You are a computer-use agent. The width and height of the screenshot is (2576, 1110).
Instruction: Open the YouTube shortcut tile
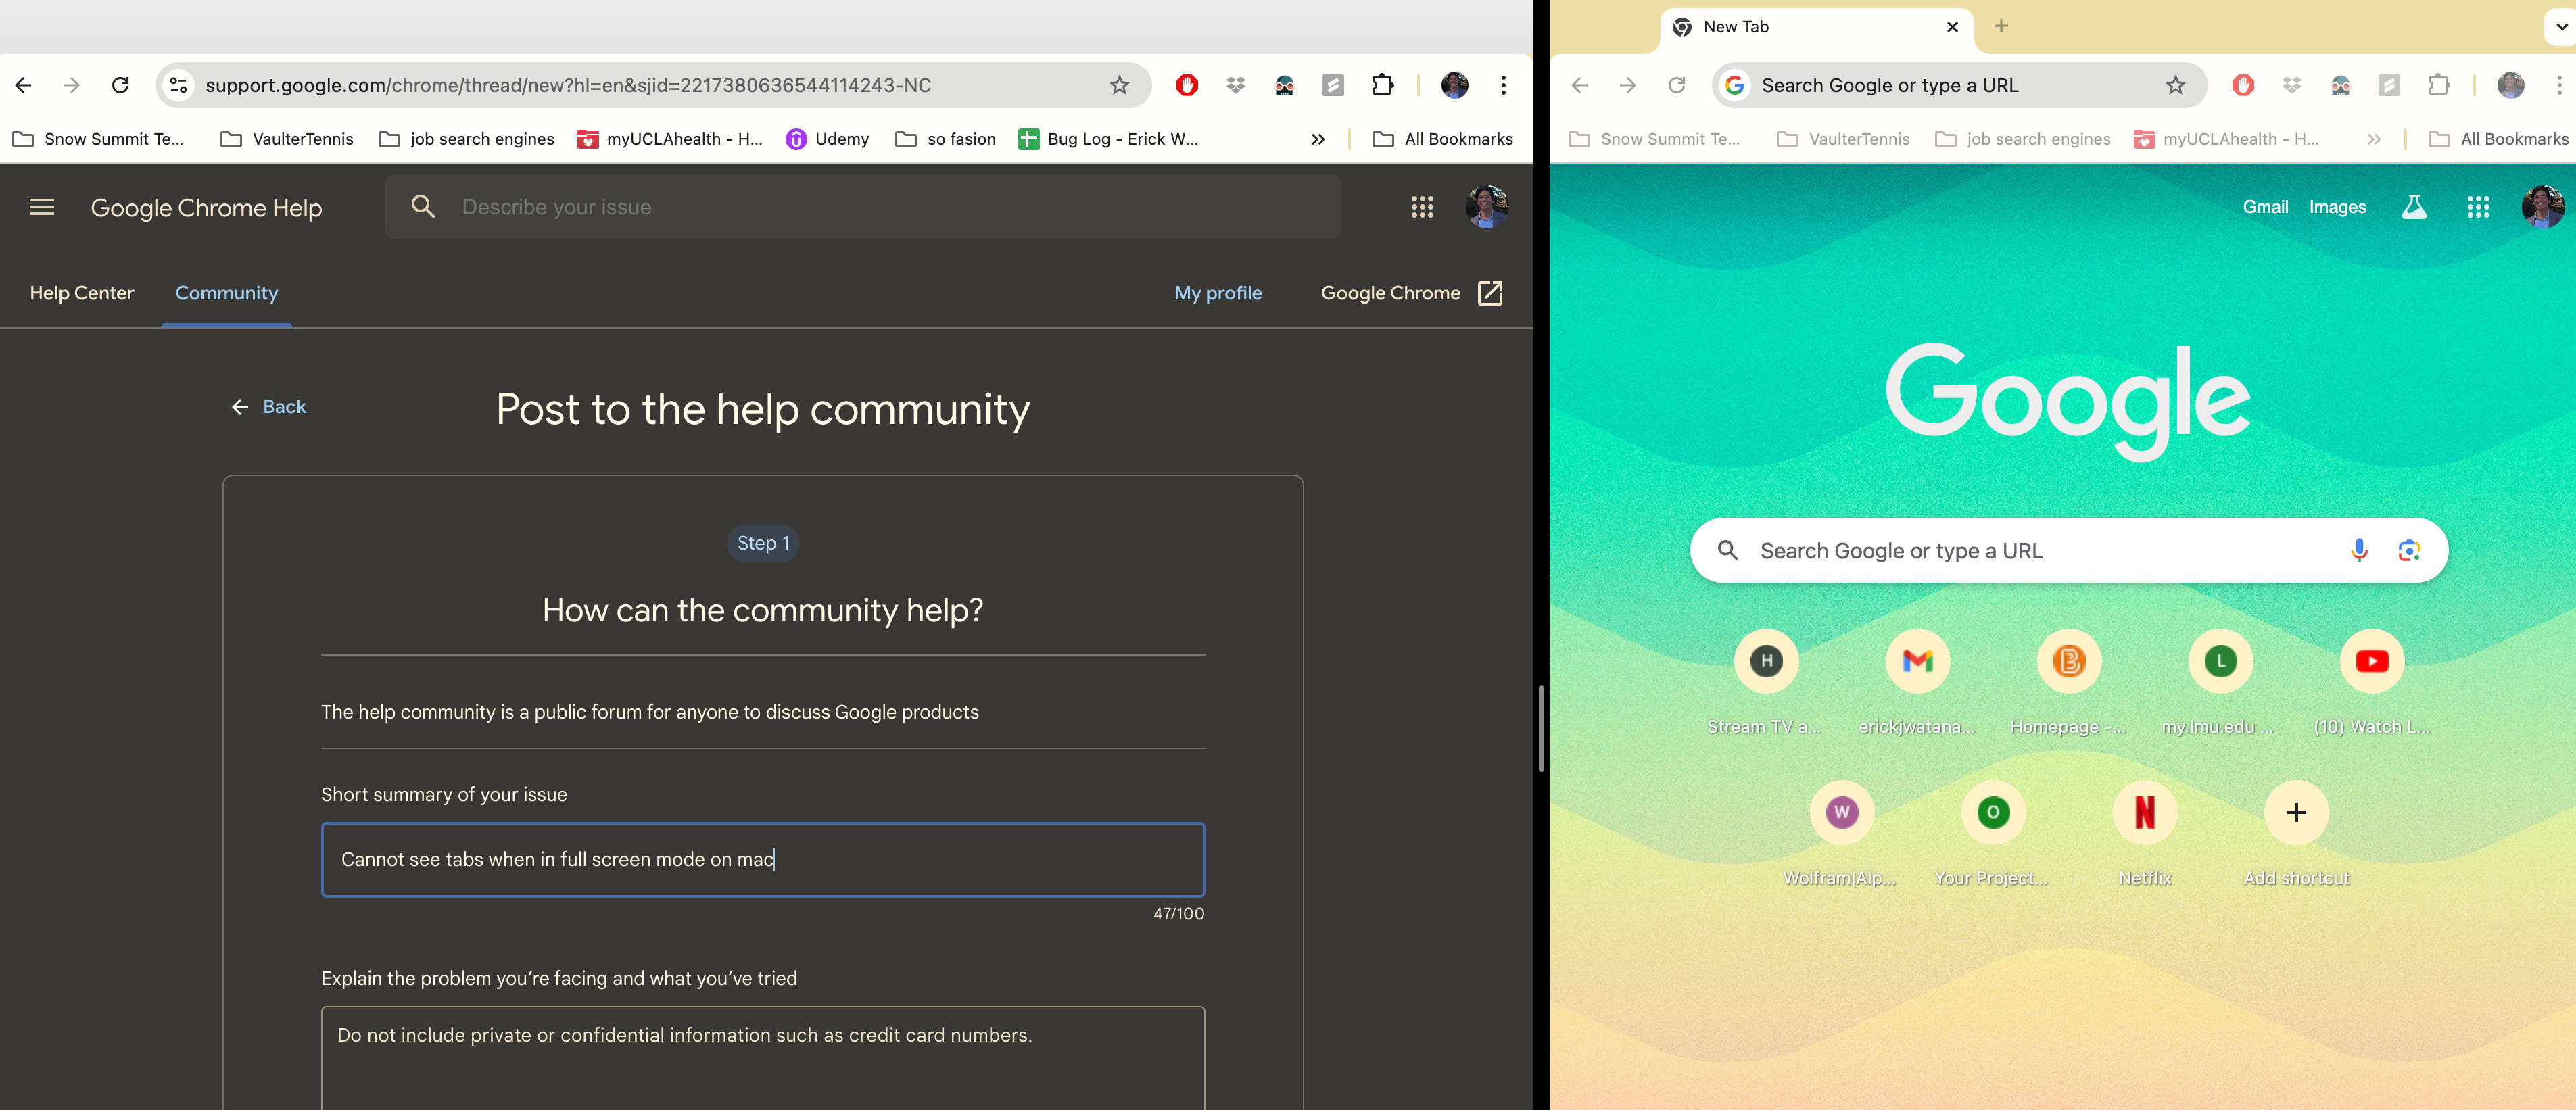pyautogui.click(x=2371, y=661)
